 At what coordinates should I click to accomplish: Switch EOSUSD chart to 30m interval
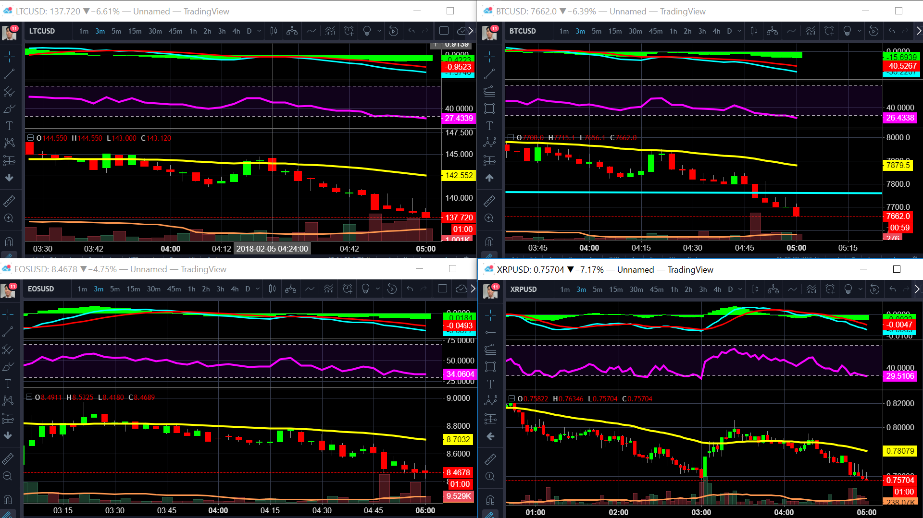[x=153, y=289]
